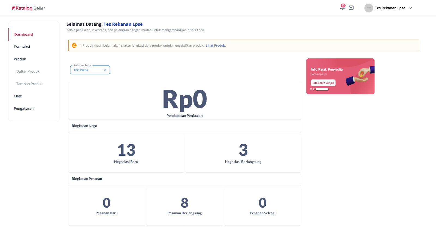Open the mail envelope icon
The width and height of the screenshot is (436, 227).
tap(351, 8)
